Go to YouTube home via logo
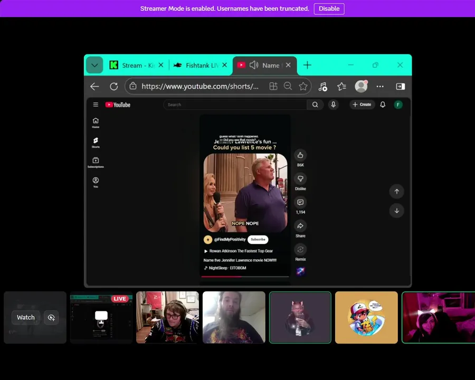Viewport: 475px width, 380px height. [x=118, y=105]
